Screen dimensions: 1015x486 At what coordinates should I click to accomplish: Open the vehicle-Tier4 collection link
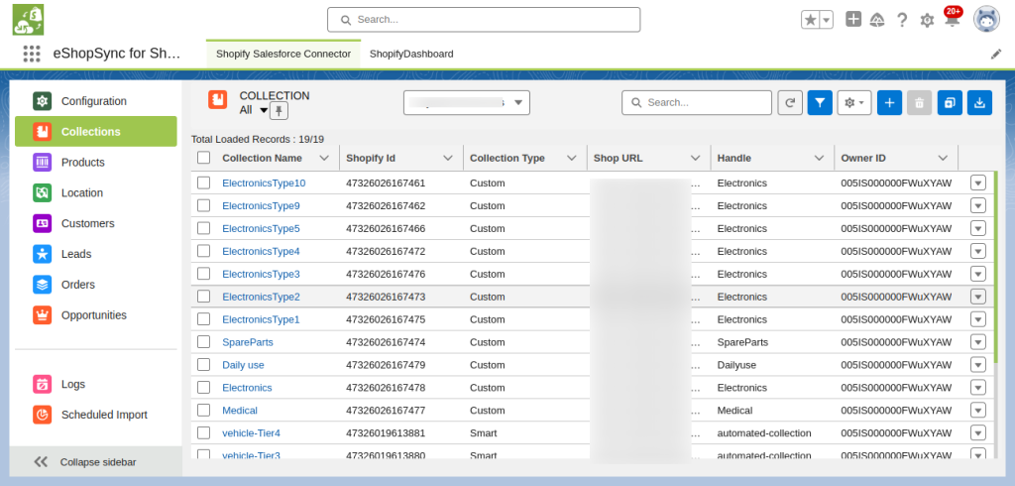pyautogui.click(x=251, y=432)
